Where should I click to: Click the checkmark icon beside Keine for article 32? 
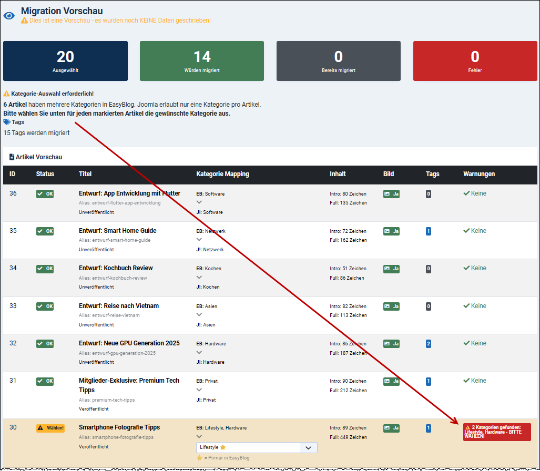coord(466,343)
